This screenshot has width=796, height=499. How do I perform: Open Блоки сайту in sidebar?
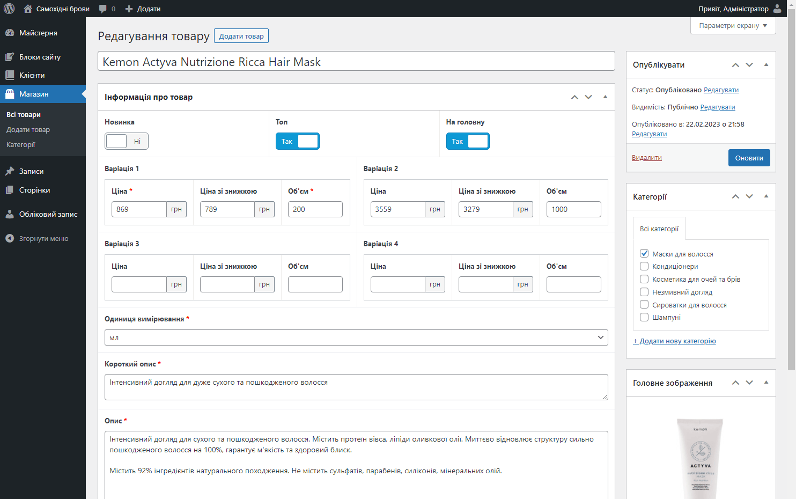click(40, 57)
